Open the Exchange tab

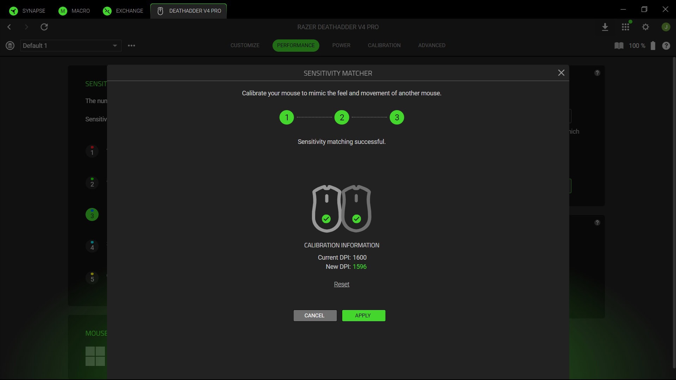[x=123, y=11]
